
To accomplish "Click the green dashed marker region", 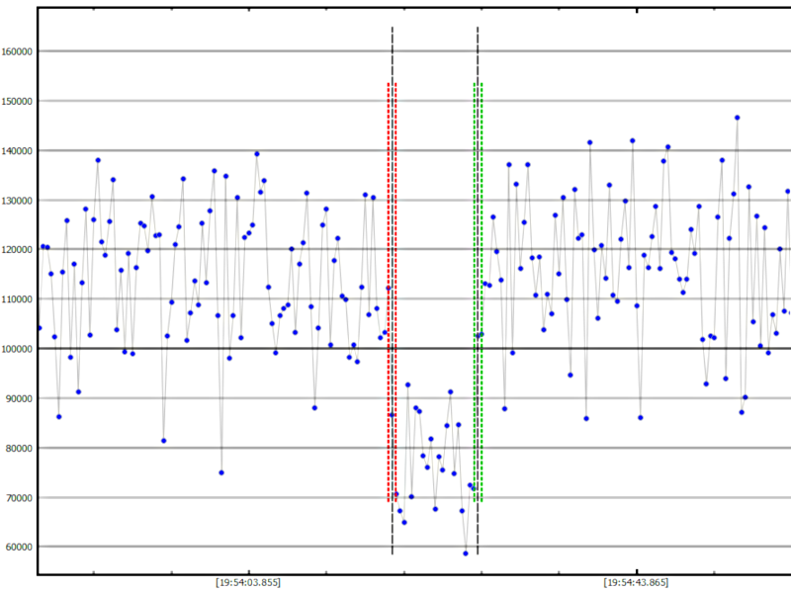I will [478, 292].
